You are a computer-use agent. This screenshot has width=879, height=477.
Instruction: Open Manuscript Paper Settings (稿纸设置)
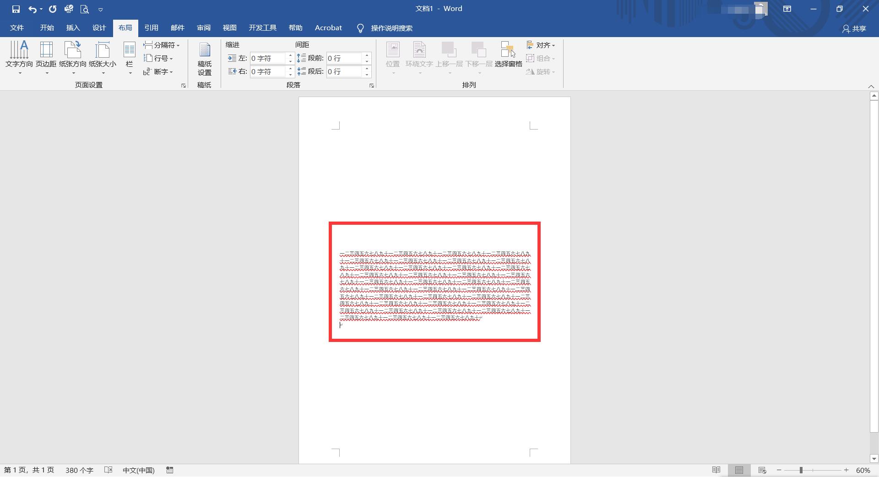[x=204, y=59]
